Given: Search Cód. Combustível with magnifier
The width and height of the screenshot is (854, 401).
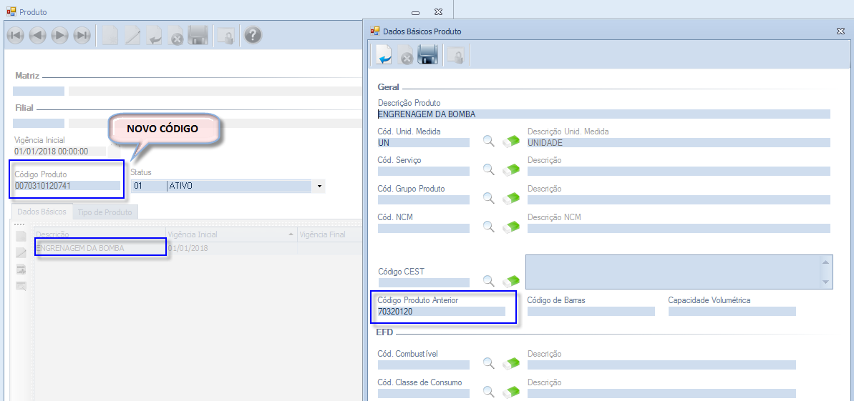Looking at the screenshot, I should click(x=489, y=363).
